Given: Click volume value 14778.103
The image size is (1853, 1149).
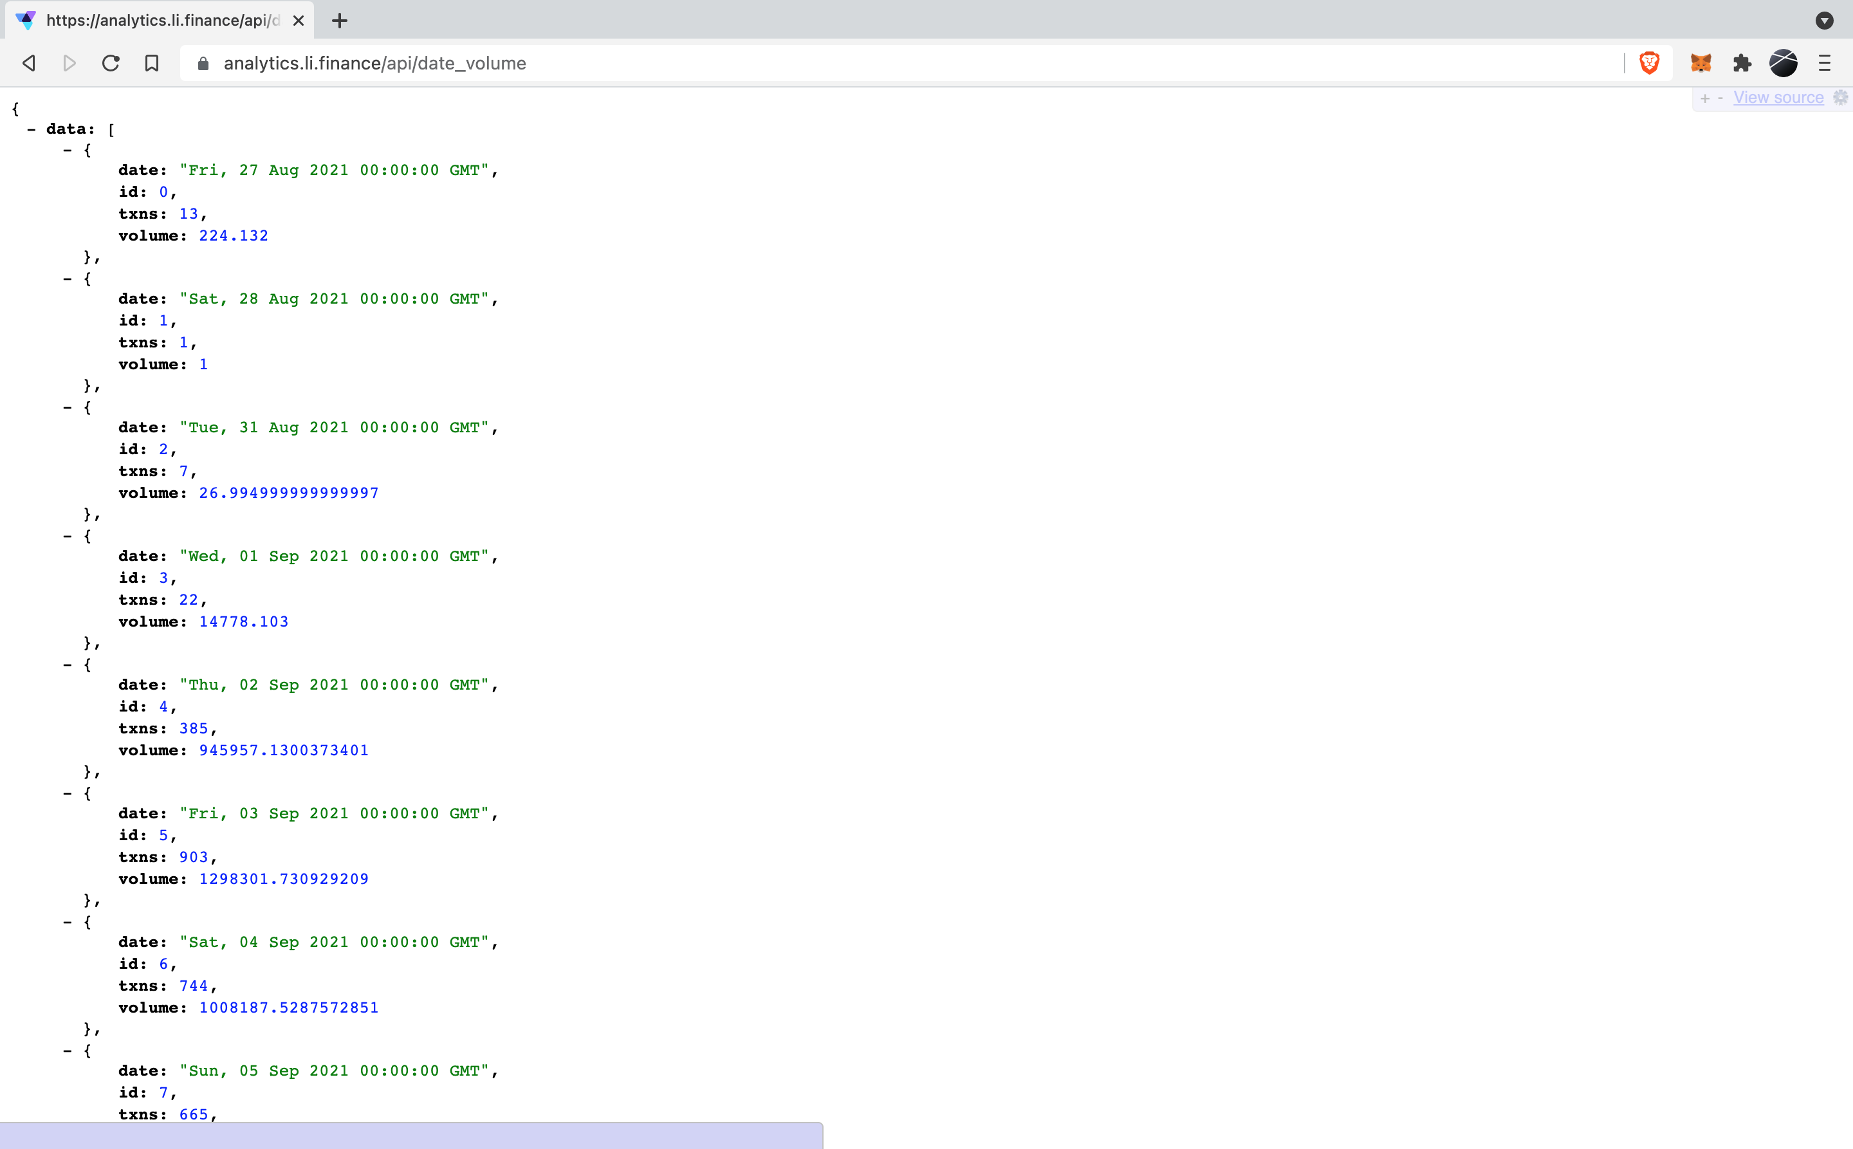Looking at the screenshot, I should (x=244, y=621).
